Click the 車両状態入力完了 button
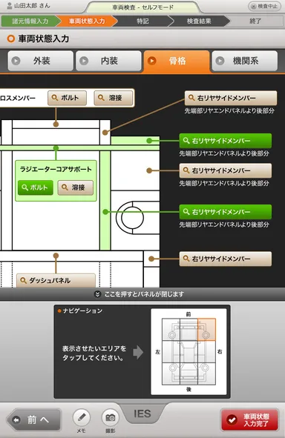Viewport: 285px width, 438px height. pyautogui.click(x=250, y=420)
